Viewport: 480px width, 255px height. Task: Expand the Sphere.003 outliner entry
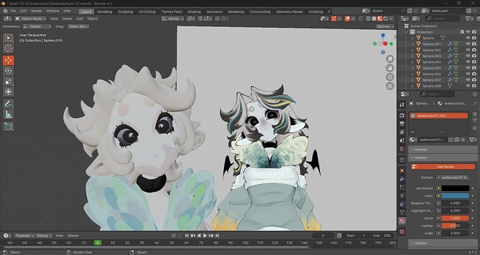click(x=413, y=56)
